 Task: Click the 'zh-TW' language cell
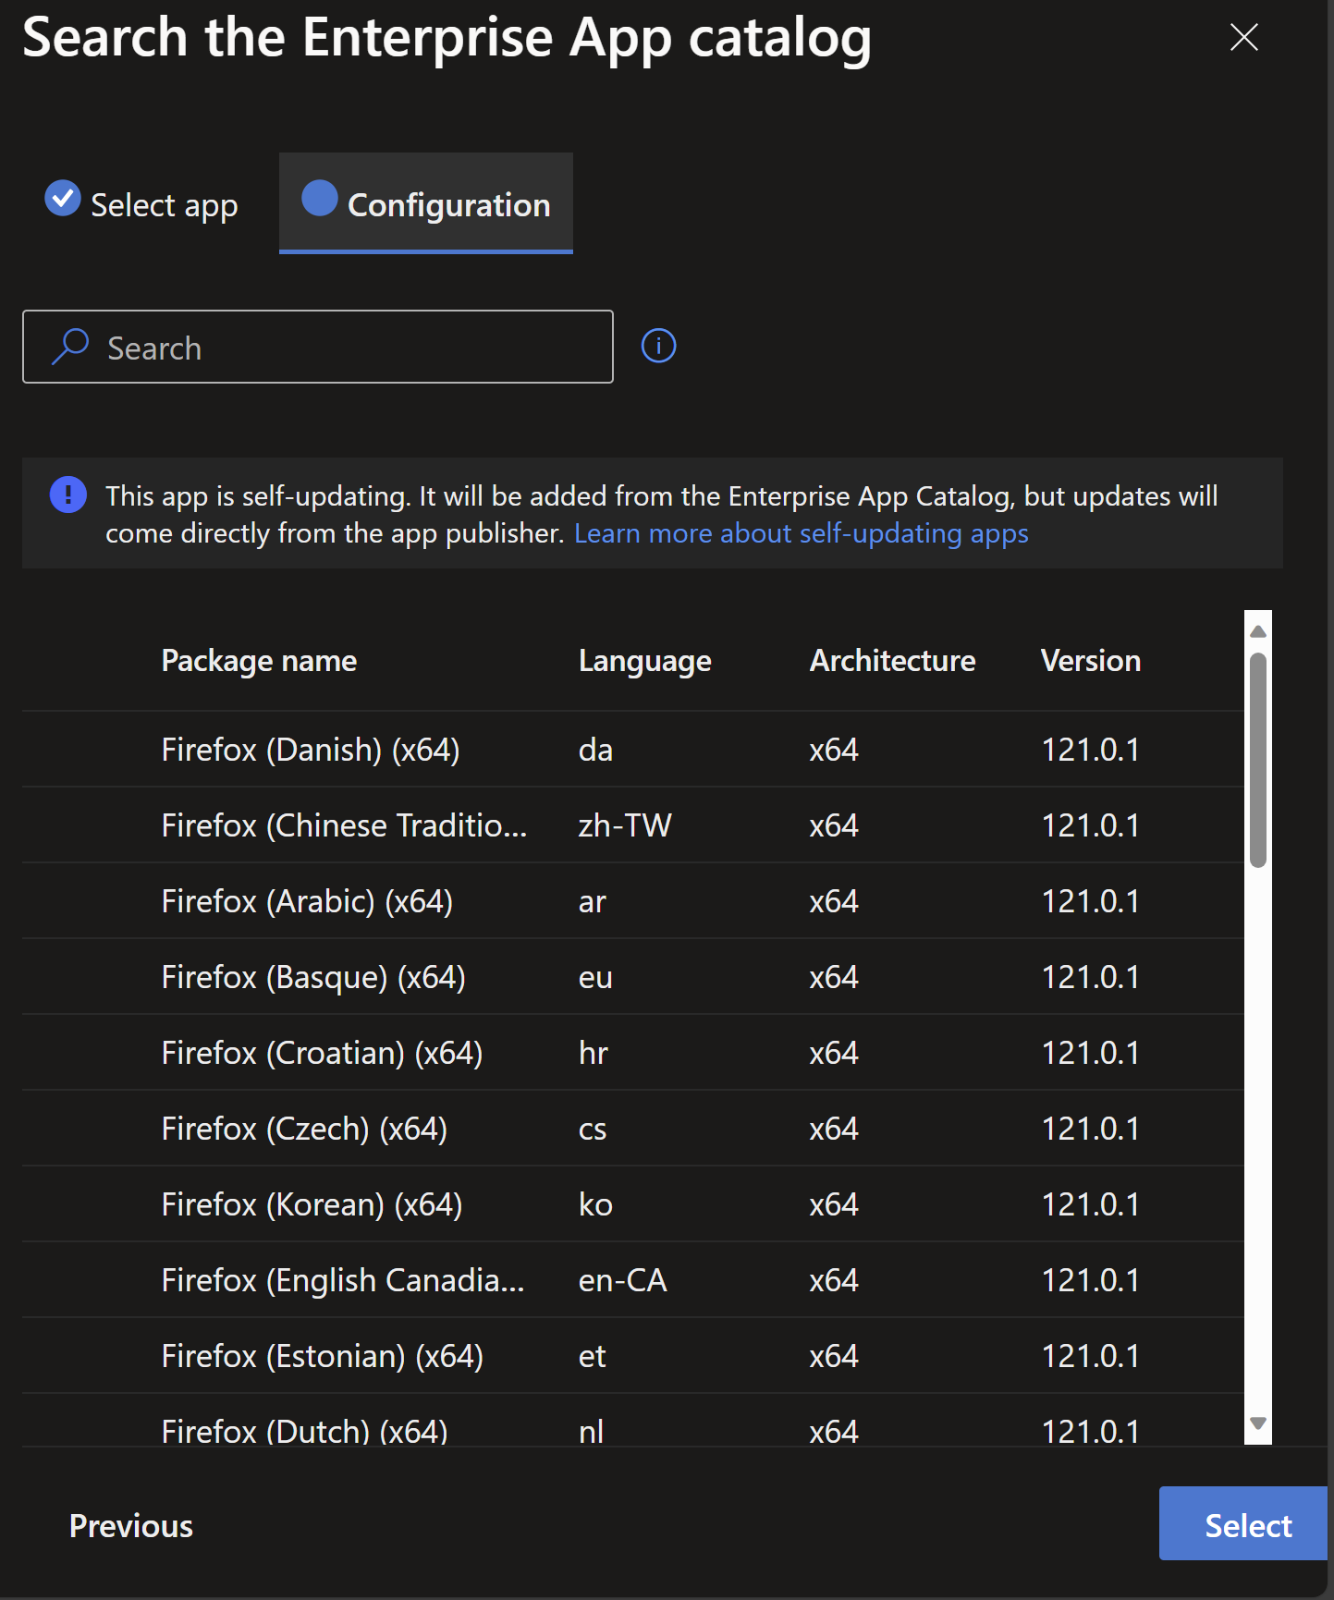click(625, 825)
